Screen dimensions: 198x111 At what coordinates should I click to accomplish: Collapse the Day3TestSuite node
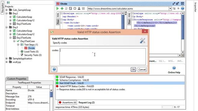(x=10, y=38)
